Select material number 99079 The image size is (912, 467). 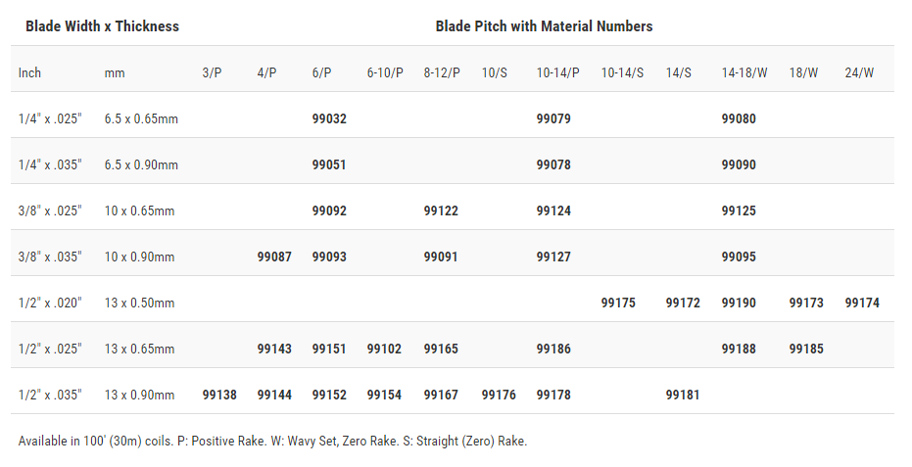pyautogui.click(x=553, y=118)
